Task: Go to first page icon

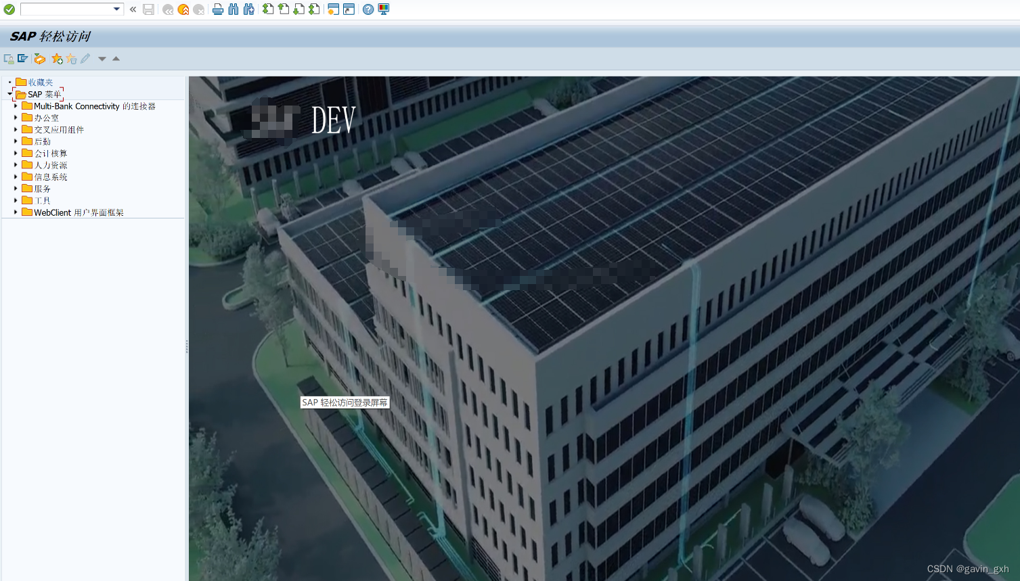Action: point(268,9)
